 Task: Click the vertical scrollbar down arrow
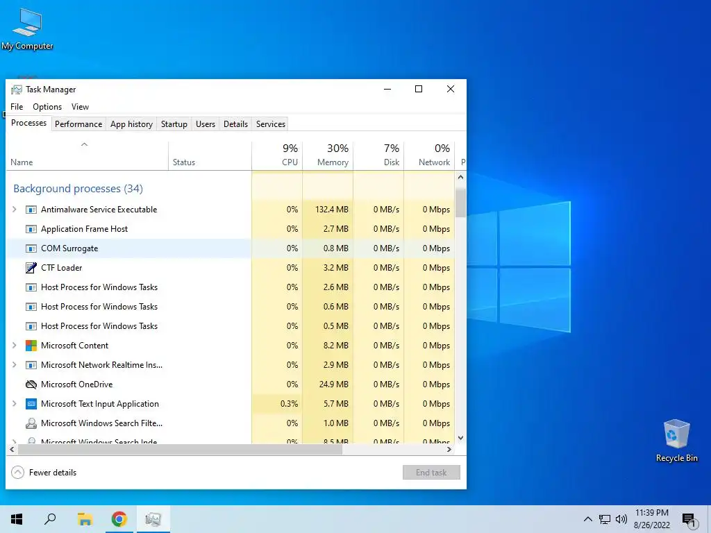coord(461,438)
